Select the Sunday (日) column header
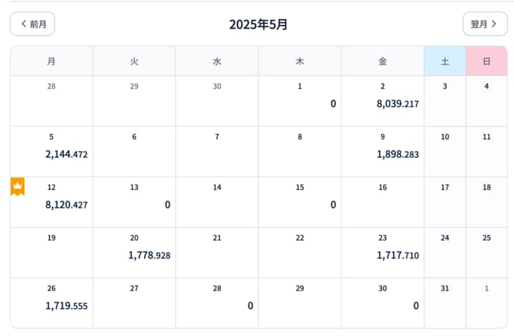The height and width of the screenshot is (336, 514). [487, 62]
